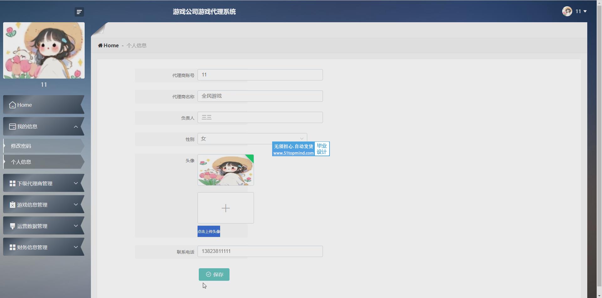602x298 pixels.
Task: Open the user account dropdown arrow
Action: (585, 11)
